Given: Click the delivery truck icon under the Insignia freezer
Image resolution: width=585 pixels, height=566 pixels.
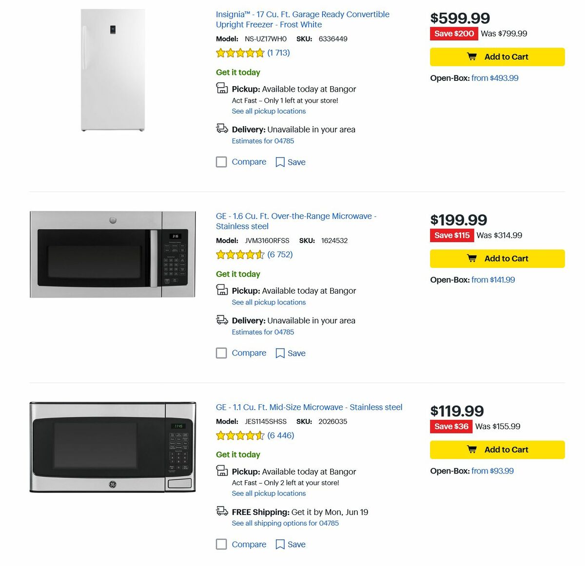Looking at the screenshot, I should tap(222, 130).
